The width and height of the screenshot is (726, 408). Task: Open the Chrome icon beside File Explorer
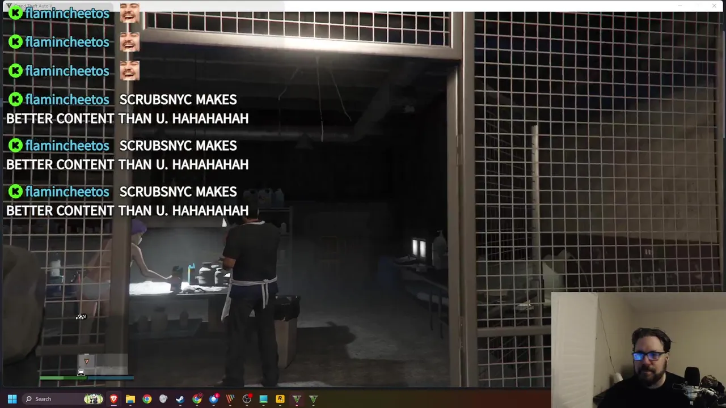coord(147,399)
